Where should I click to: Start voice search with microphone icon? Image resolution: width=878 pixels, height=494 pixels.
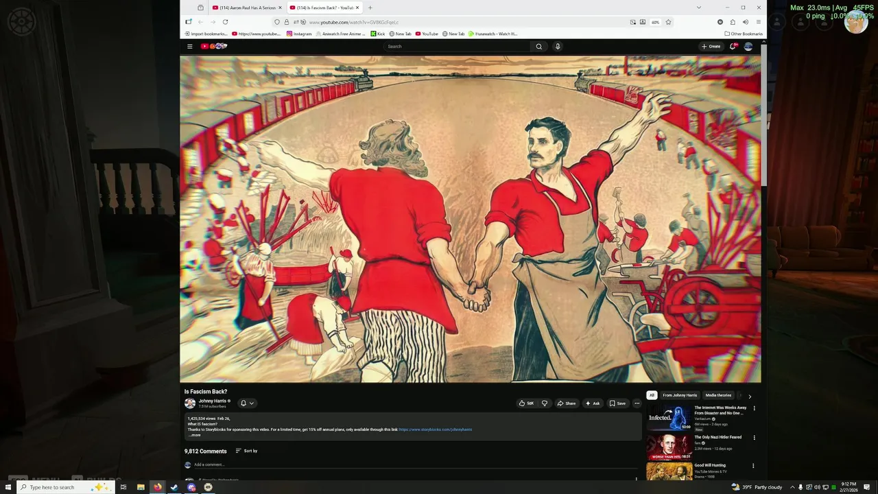pyautogui.click(x=558, y=47)
